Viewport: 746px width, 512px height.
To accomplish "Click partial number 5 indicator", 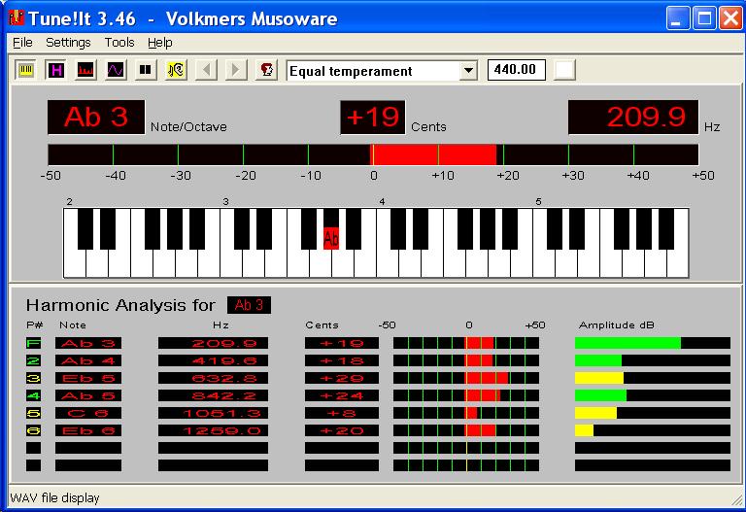I will (x=33, y=413).
